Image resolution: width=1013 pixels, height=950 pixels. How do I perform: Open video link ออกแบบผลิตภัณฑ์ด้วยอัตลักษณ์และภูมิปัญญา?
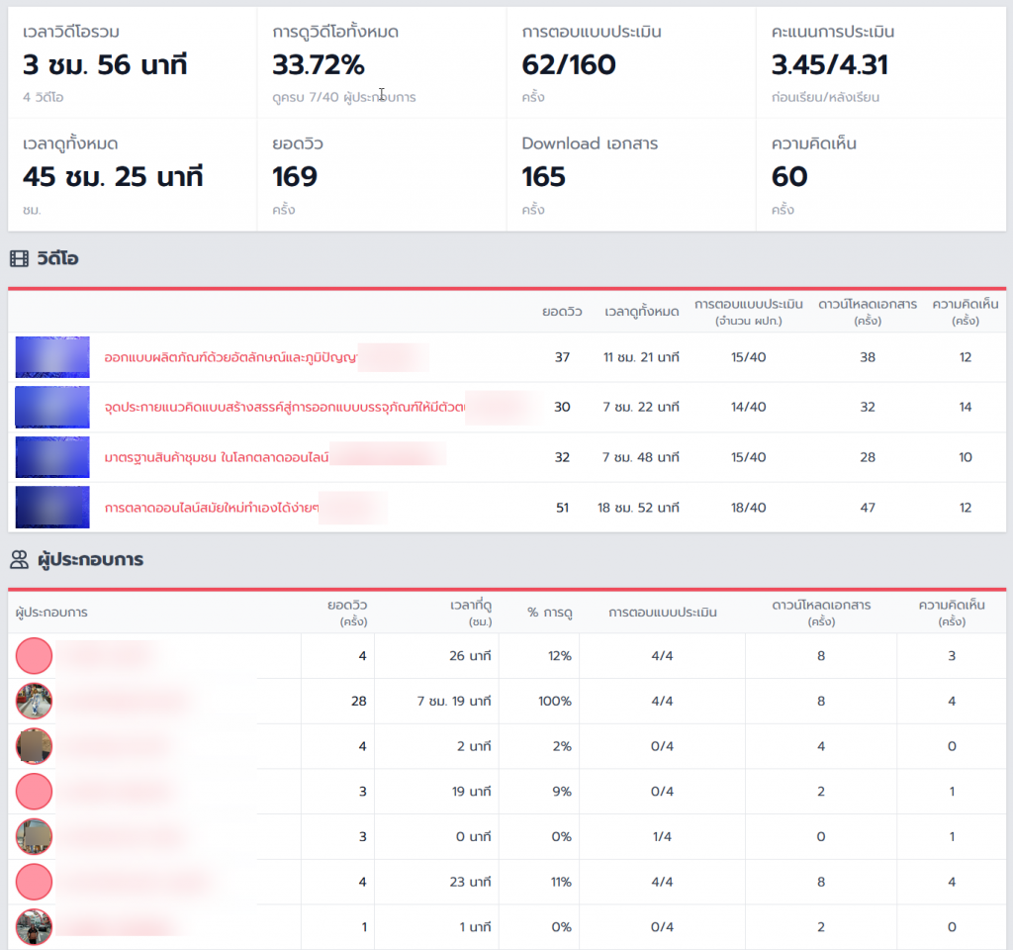pyautogui.click(x=230, y=357)
